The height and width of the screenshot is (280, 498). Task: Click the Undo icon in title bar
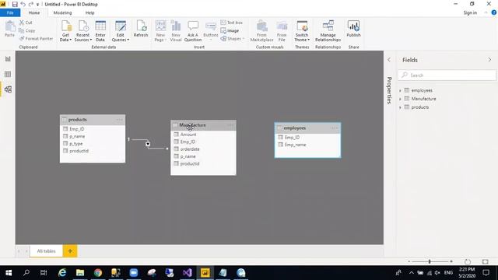tap(23, 5)
